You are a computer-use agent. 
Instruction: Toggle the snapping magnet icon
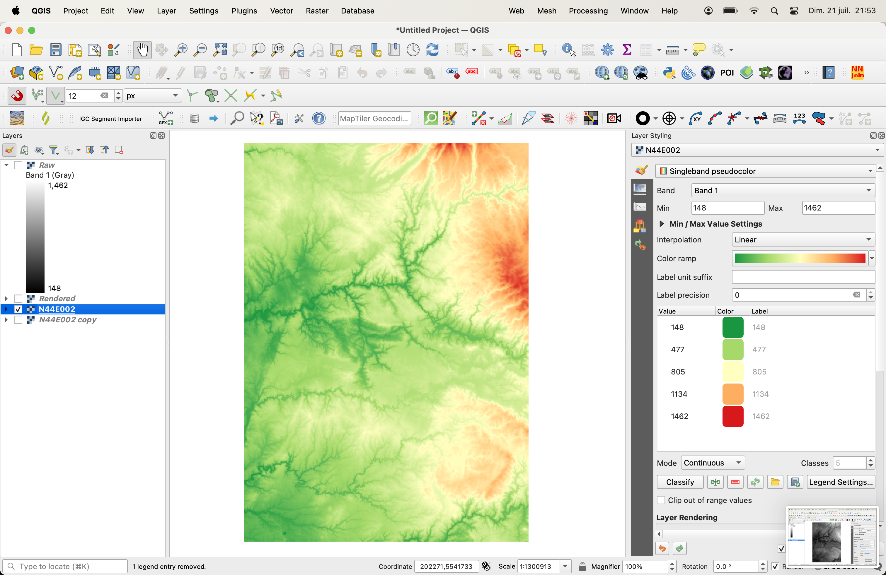pos(17,96)
